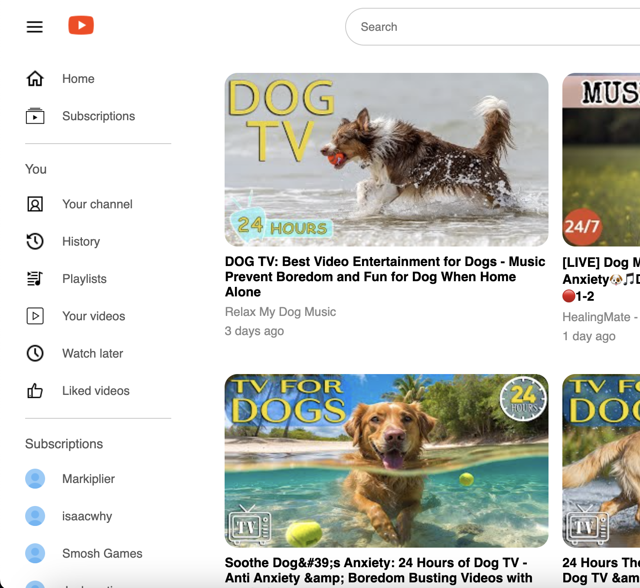The image size is (640, 588).
Task: Click the Your videos play-box icon
Action: click(35, 316)
